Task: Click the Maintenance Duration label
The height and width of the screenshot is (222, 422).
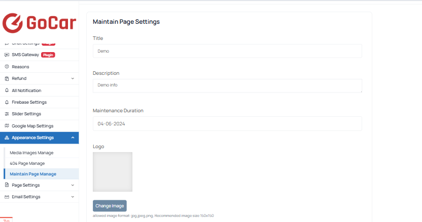Action: point(118,111)
